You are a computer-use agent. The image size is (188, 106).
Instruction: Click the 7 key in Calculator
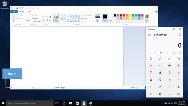[151, 73]
